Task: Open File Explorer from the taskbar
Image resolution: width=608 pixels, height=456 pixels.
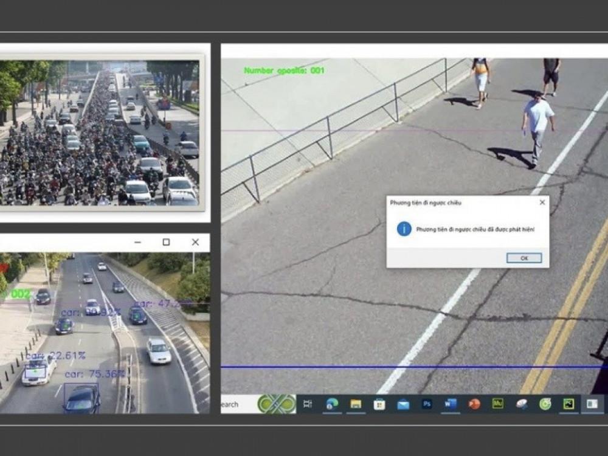Action: point(356,404)
